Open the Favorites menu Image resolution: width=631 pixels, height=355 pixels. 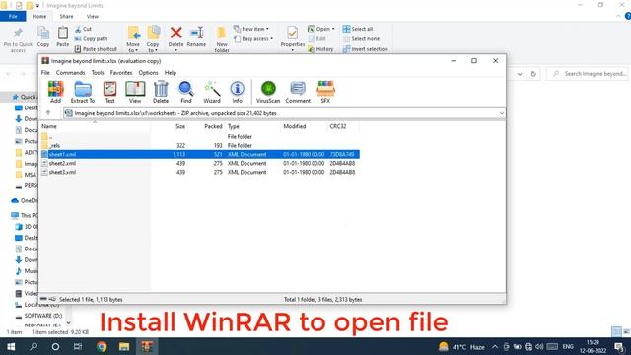121,72
